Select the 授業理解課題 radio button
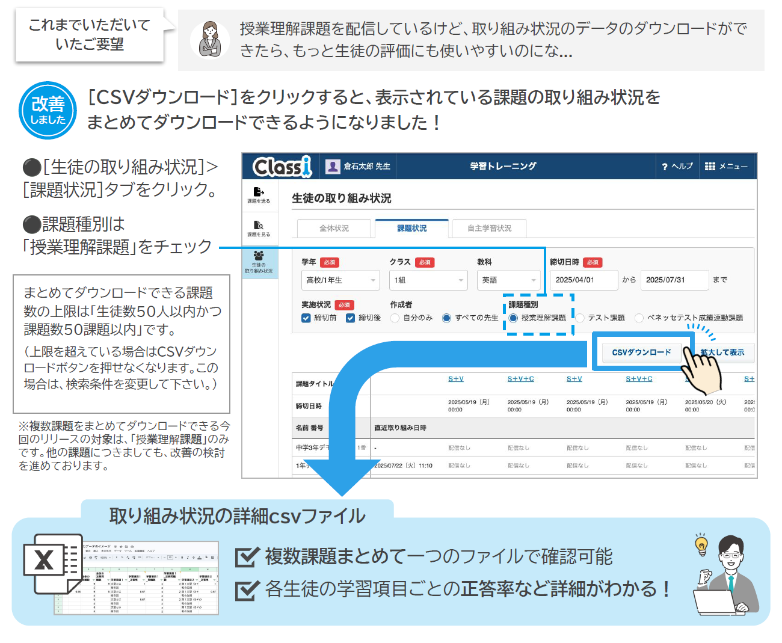 (x=513, y=318)
